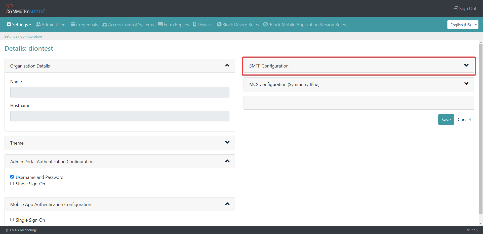Click the Name input field
The width and height of the screenshot is (483, 234).
click(x=120, y=92)
